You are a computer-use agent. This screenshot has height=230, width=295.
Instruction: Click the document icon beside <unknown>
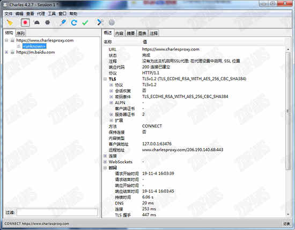point(19,46)
